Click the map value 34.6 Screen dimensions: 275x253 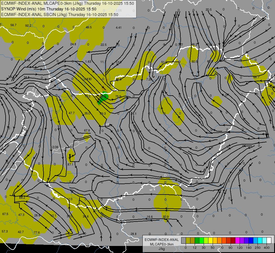click(86, 217)
